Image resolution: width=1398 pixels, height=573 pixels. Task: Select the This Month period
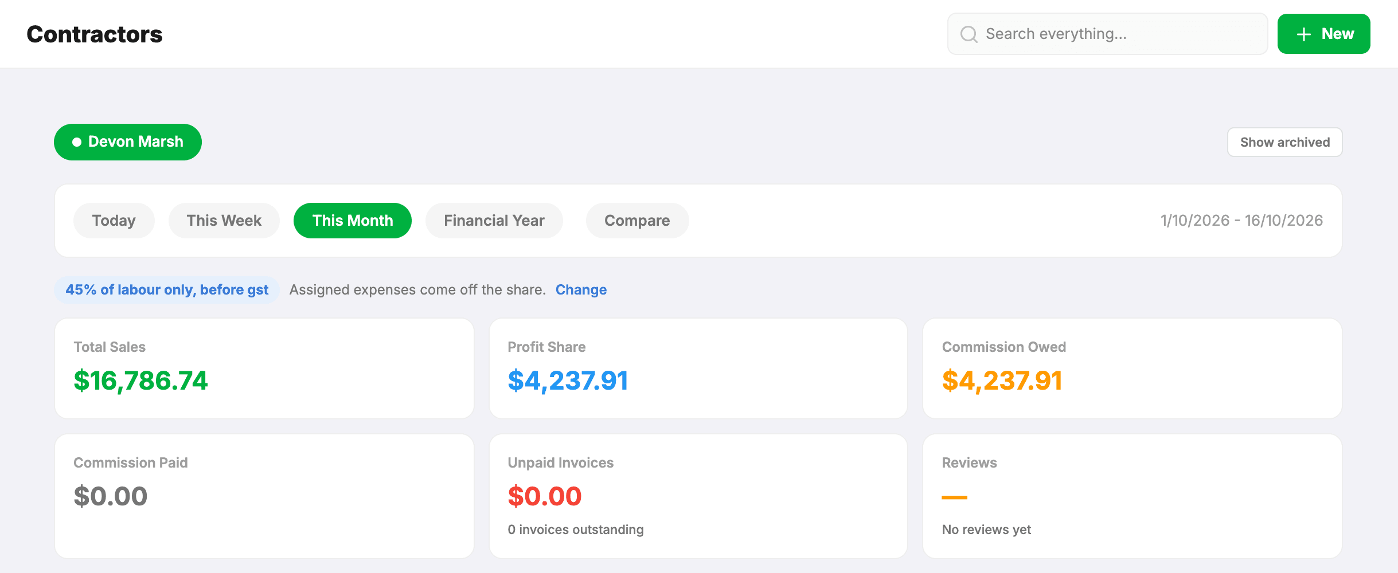coord(353,221)
